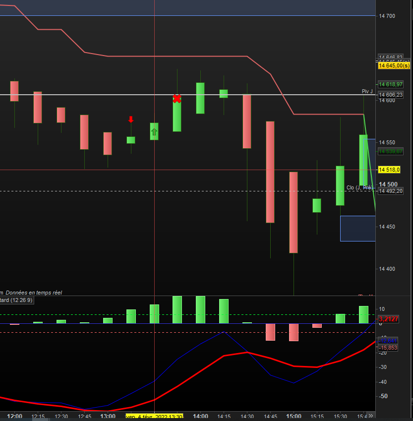Viewport: 413px width, 421px height.
Task: Click the blue -12,641 MACD value label
Action: click(388, 341)
